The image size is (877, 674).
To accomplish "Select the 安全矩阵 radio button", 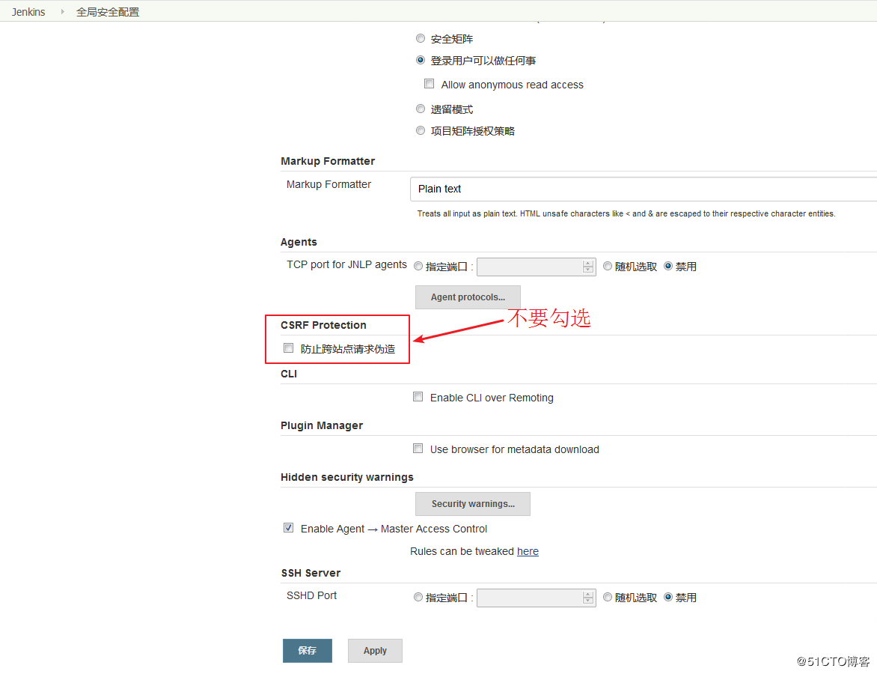I will (x=421, y=38).
